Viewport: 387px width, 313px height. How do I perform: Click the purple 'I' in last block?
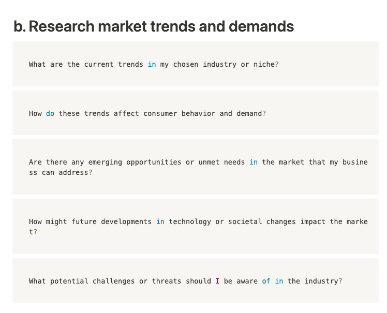(x=217, y=281)
